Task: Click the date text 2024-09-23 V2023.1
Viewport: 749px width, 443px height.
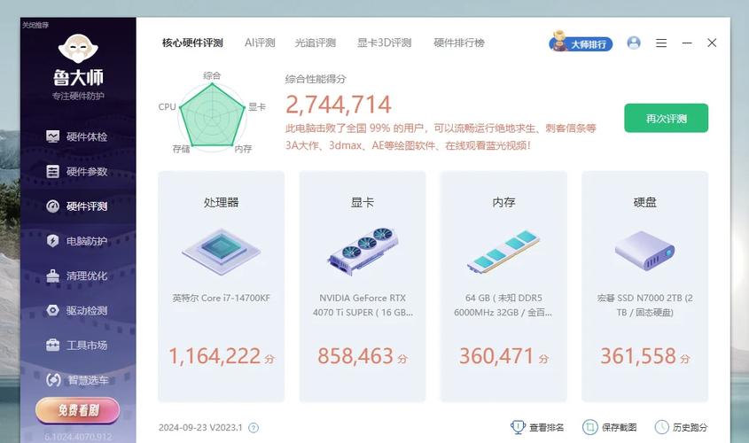Action: tap(200, 428)
